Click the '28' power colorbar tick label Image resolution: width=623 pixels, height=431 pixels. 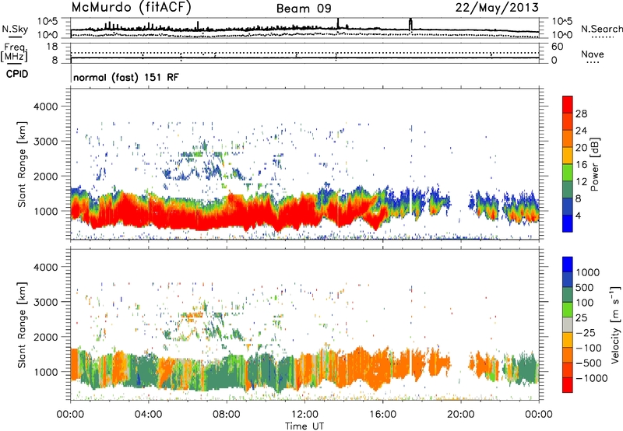(x=581, y=114)
